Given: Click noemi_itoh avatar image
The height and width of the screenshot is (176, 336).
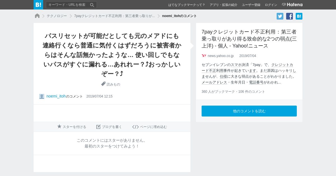Looking at the screenshot, I should tap(42, 96).
